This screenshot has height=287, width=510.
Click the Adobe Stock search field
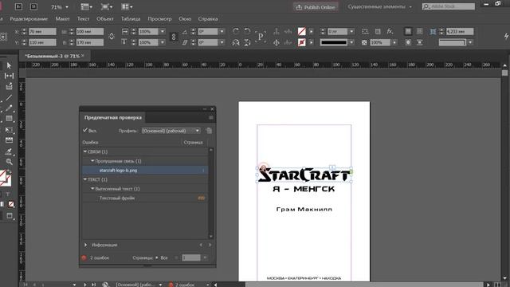pos(449,6)
